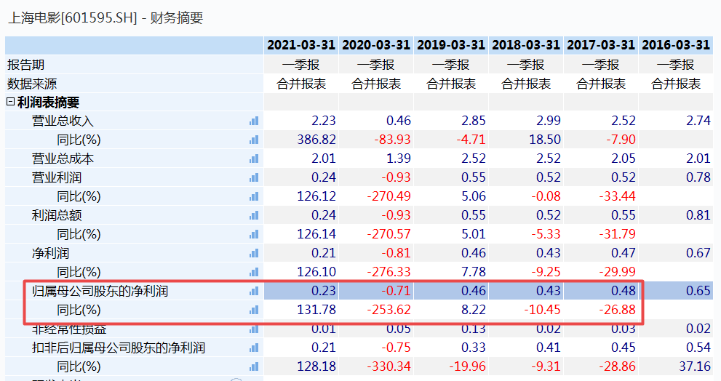Select the 2016-03-31 column header
The width and height of the screenshot is (721, 381).
tap(676, 45)
